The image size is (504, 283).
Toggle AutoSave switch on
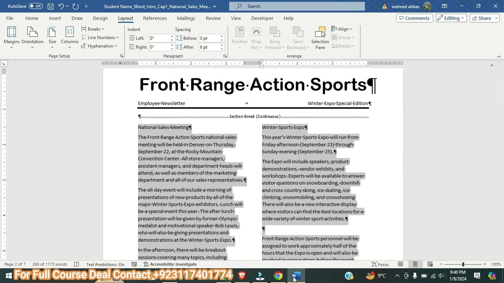pyautogui.click(x=35, y=6)
